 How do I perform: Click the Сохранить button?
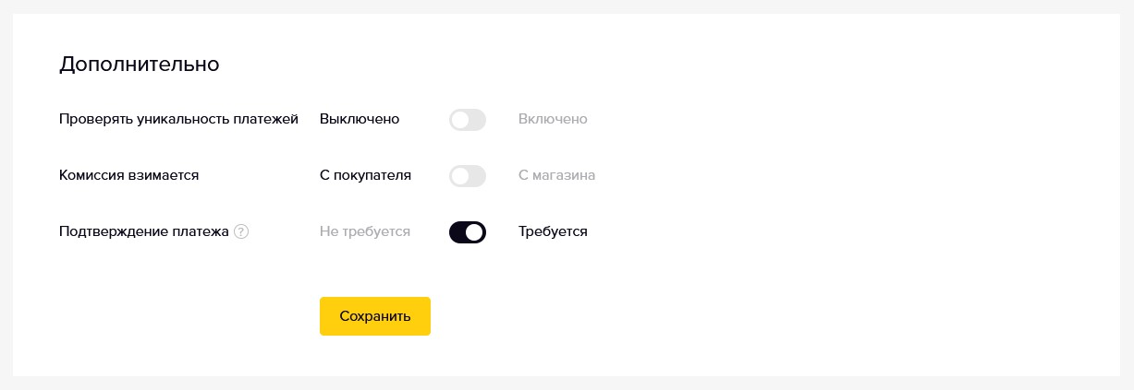(375, 316)
